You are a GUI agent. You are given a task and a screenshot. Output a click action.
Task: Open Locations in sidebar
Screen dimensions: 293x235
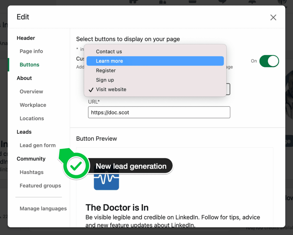(32, 119)
